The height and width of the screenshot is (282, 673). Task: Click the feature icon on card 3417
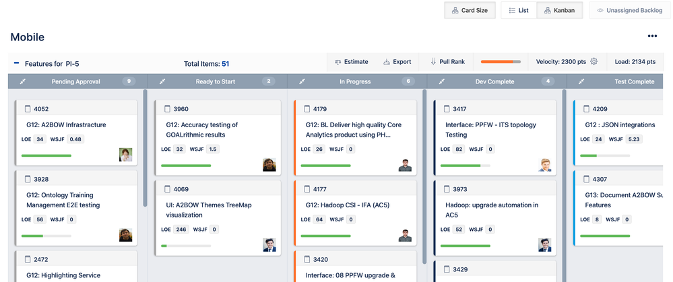[447, 109]
